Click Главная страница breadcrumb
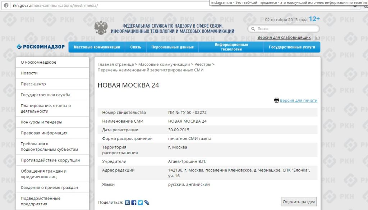Screen dimensions: 368x210 (115, 64)
